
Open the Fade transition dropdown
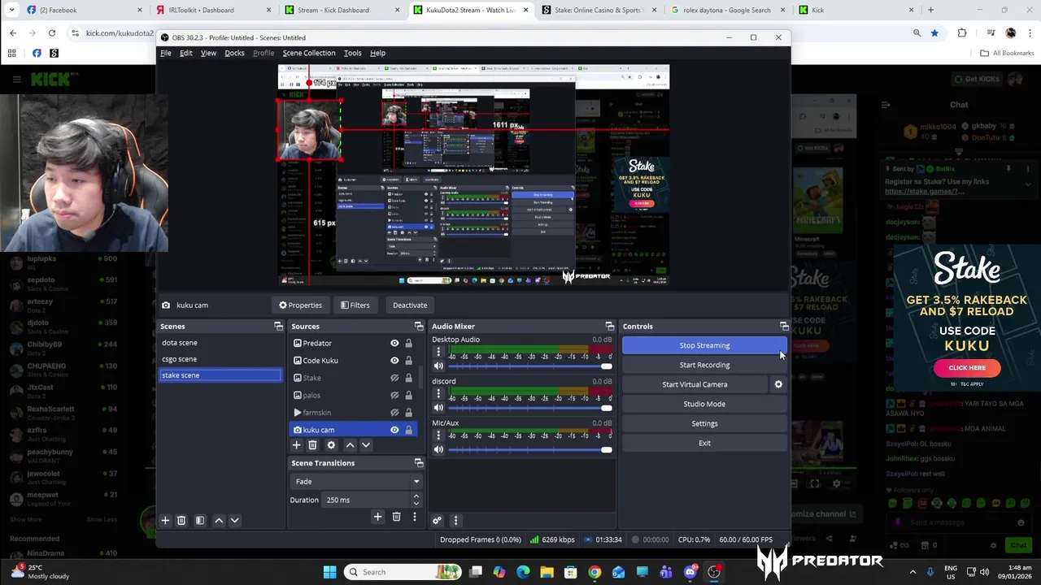click(355, 481)
